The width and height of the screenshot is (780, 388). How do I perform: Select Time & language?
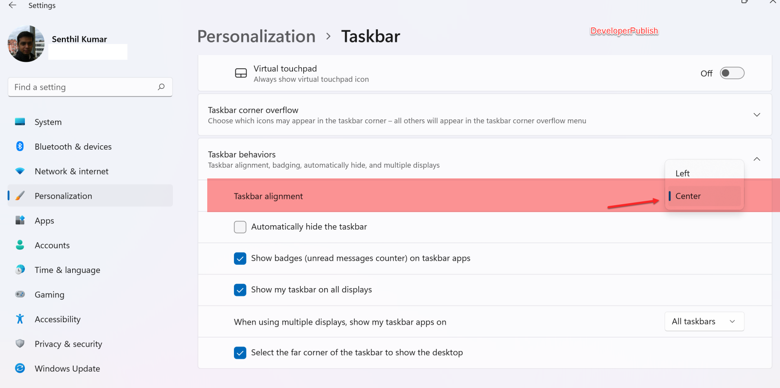click(x=67, y=270)
